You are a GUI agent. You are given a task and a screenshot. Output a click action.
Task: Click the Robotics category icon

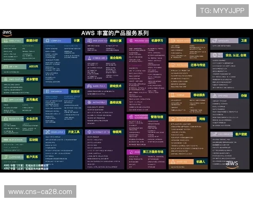tap(173, 162)
